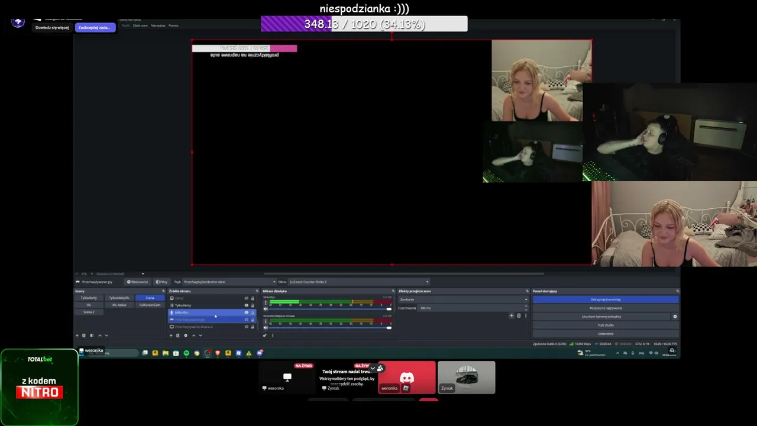757x426 pixels.
Task: Move the selected source down
Action: point(200,335)
